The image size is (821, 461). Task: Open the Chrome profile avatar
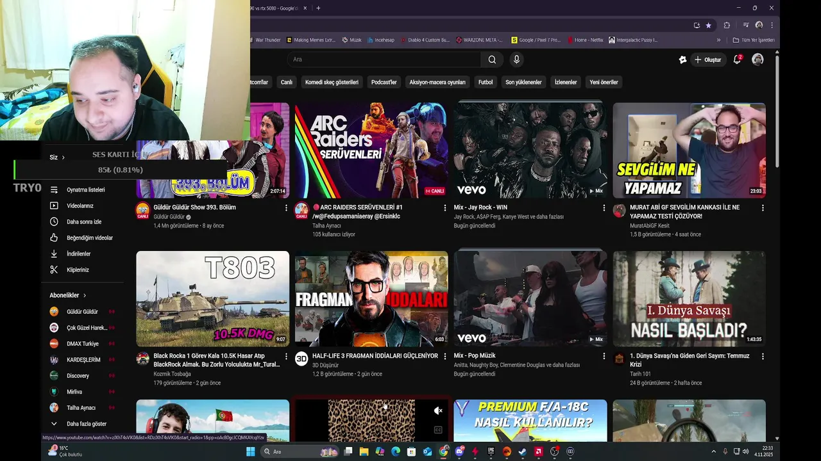[759, 25]
